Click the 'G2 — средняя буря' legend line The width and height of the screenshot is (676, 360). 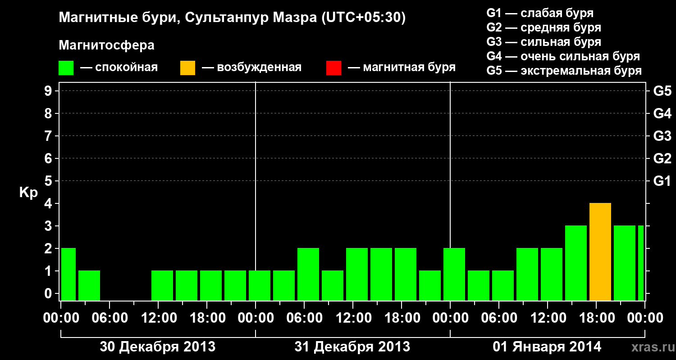pos(544,27)
